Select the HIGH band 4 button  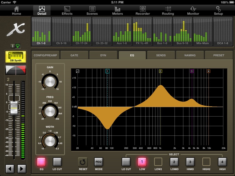coord(222,162)
